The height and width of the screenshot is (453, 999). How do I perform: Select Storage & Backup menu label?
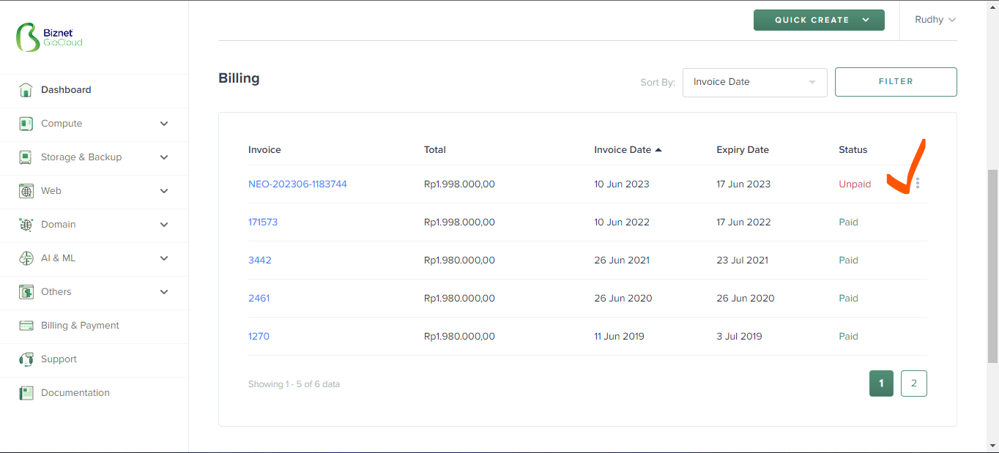click(81, 157)
